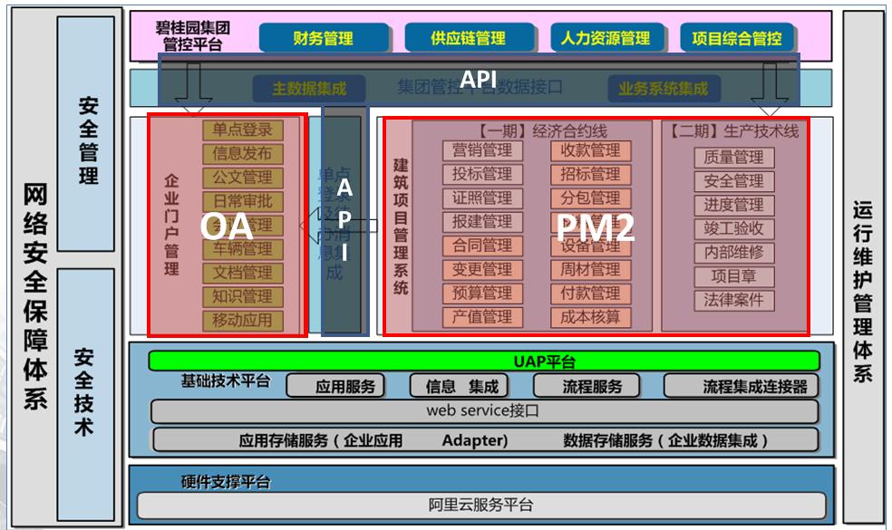Image resolution: width=892 pixels, height=530 pixels.
Task: Click the green UAP平台 bar
Action: 485,361
